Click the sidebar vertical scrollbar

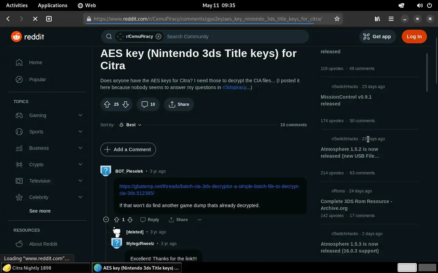(x=427, y=72)
